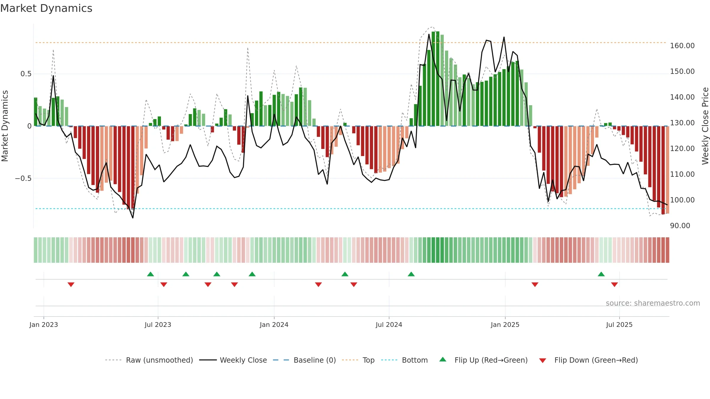Viewport: 710px width, 399px height.
Task: Click the 150.00 price axis value
Action: (x=682, y=71)
